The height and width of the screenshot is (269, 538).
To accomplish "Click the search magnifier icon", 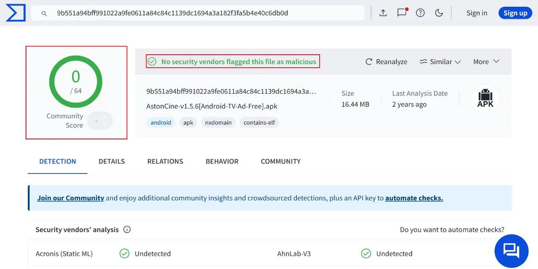I will [x=44, y=13].
